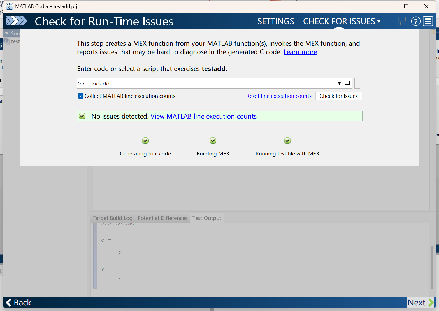Open the hamburger menu icon
The image size is (439, 311).
pyautogui.click(x=428, y=21)
